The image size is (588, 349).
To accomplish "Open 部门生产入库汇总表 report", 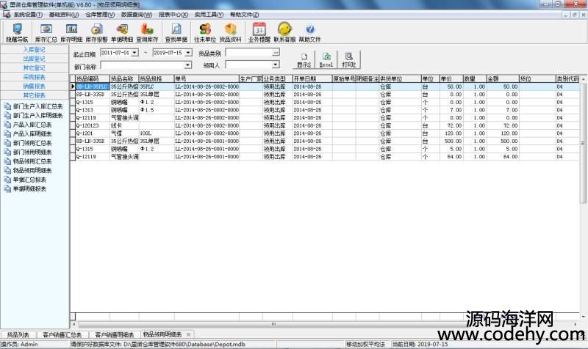I will tap(37, 106).
